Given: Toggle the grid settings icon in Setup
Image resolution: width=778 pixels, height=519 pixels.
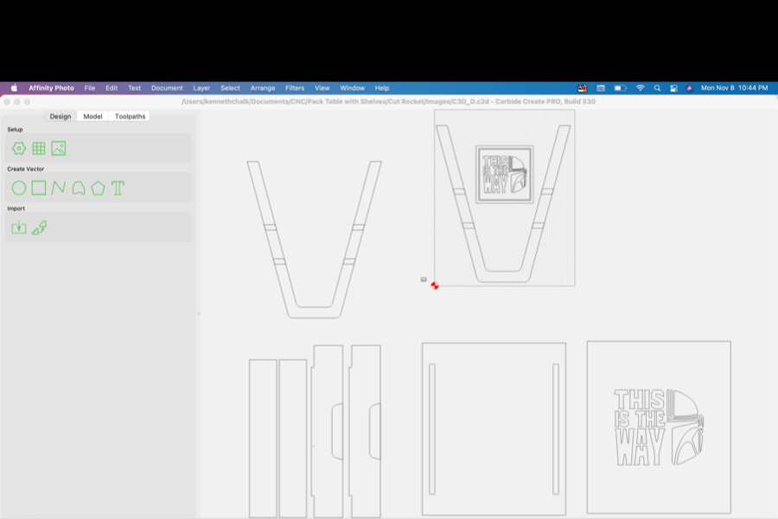Looking at the screenshot, I should (x=39, y=149).
